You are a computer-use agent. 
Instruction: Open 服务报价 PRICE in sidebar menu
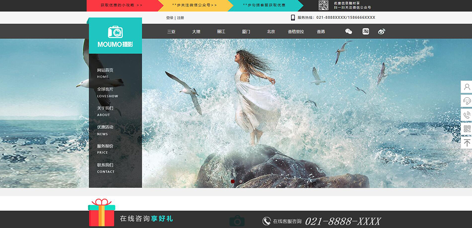[105, 148]
